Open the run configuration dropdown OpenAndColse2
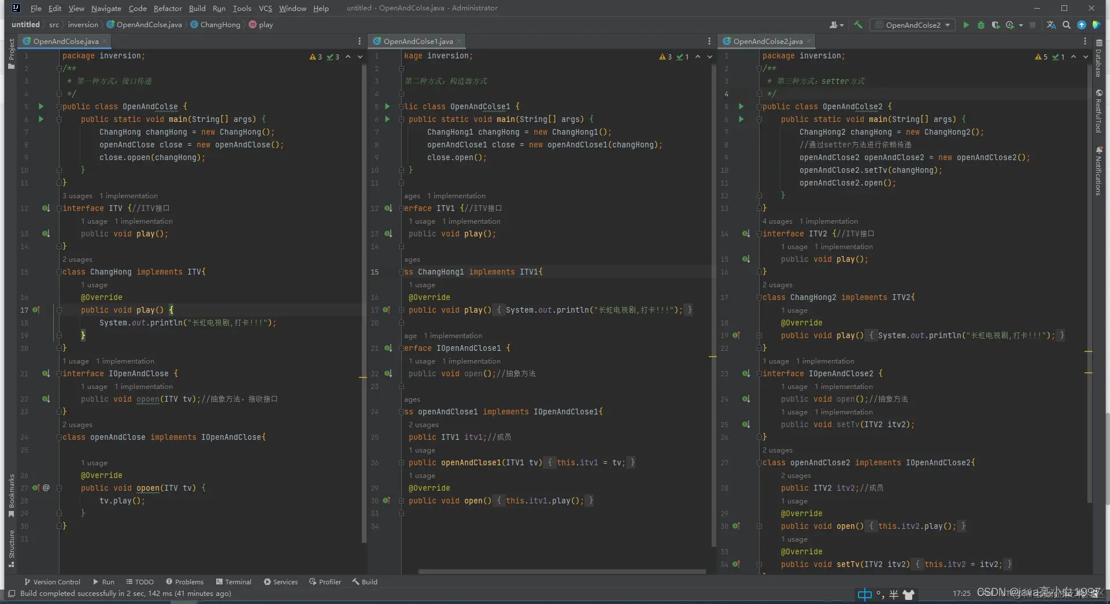Viewport: 1110px width, 604px height. [x=912, y=25]
